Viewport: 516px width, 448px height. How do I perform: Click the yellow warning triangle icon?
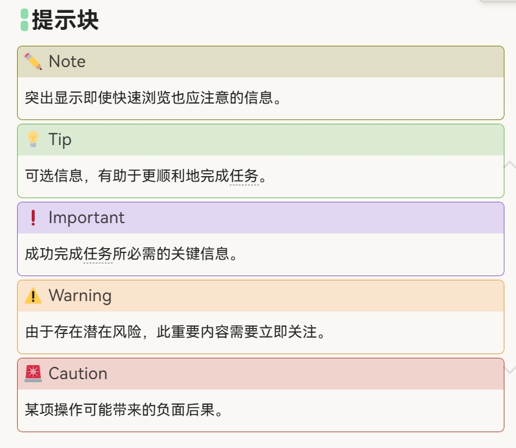33,296
